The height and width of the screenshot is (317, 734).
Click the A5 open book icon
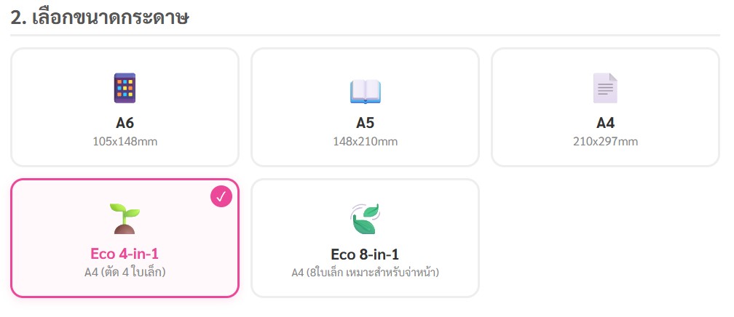(x=365, y=90)
